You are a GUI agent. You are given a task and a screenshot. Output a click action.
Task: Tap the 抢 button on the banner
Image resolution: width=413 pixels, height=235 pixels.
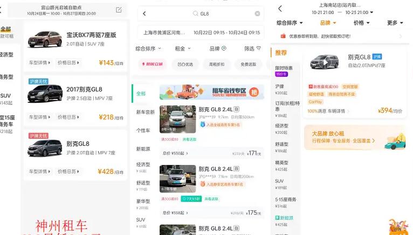pos(254,92)
